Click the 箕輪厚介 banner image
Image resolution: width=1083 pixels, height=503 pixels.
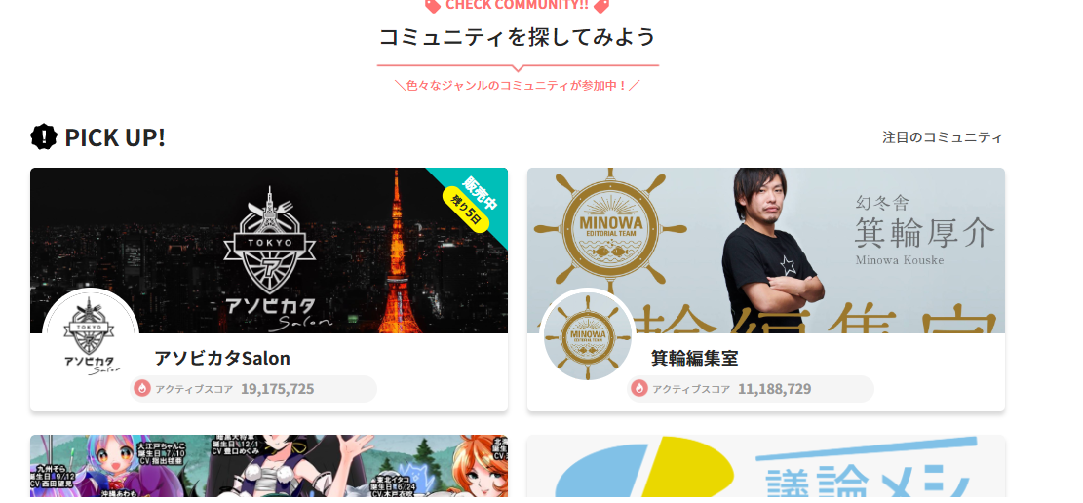766,251
